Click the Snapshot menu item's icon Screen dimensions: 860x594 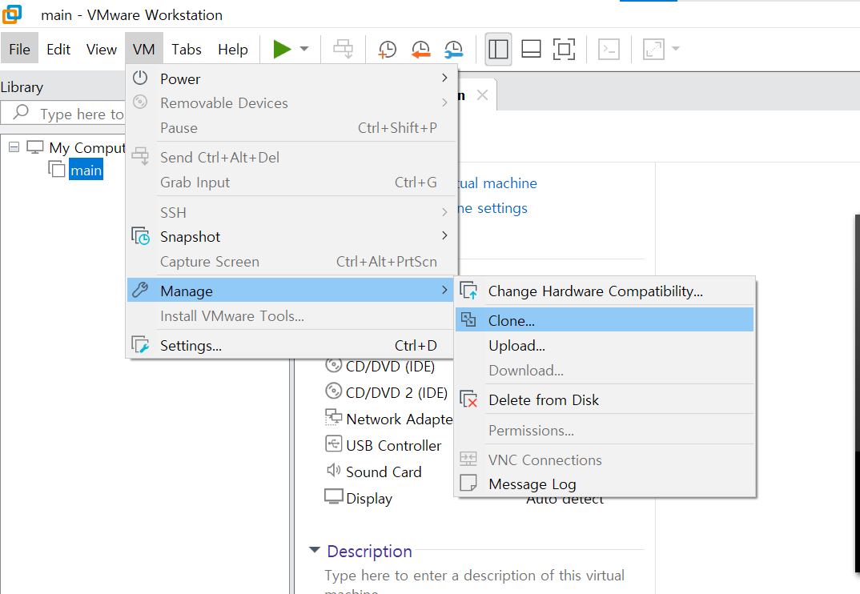coord(140,236)
